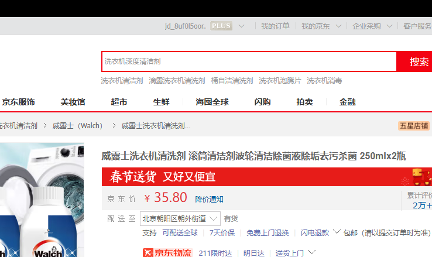Select 滴露洗衣机清洗剂 search suggestion

[177, 81]
